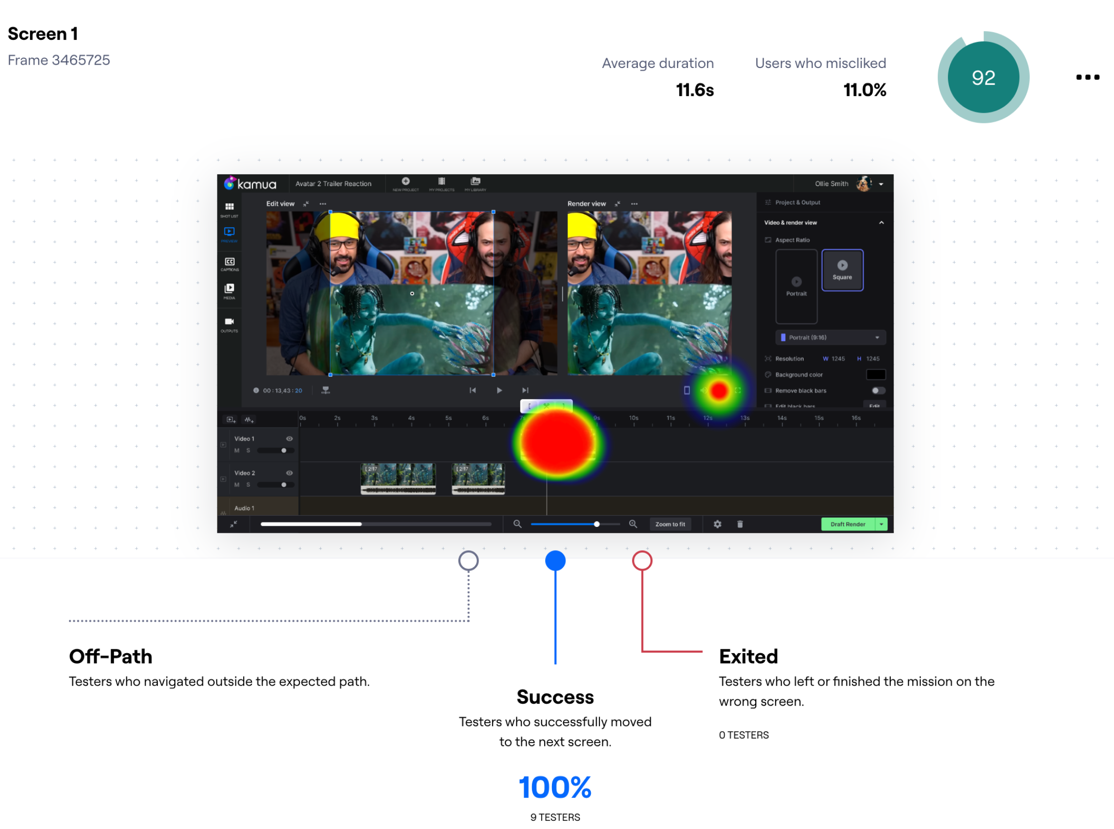
Task: Toggle Remove black bars switch
Action: coord(878,391)
